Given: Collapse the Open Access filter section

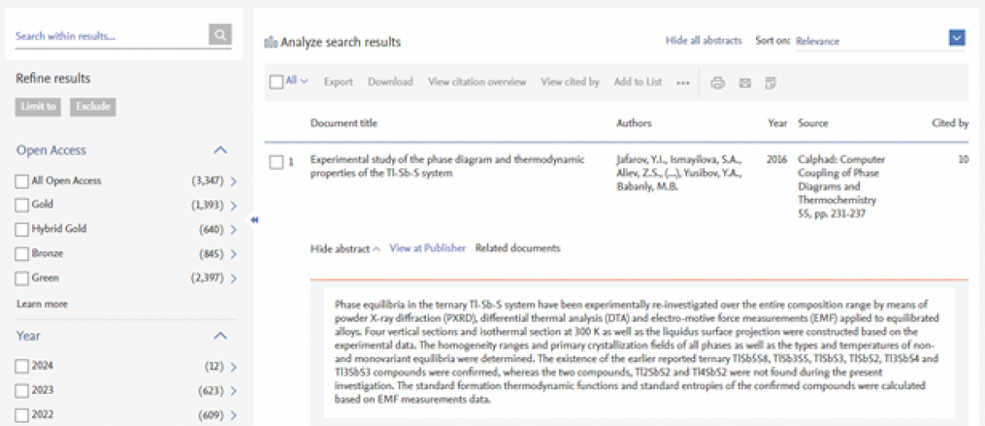Looking at the screenshot, I should pos(220,150).
